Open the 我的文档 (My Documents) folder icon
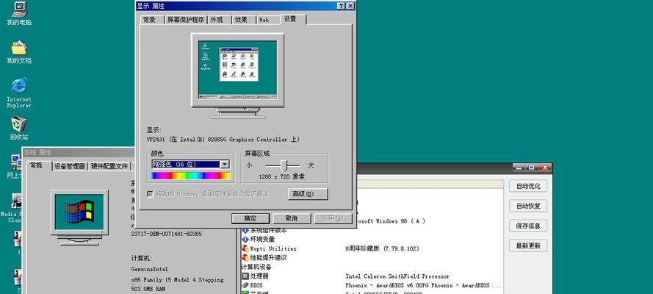The image size is (653, 294). pyautogui.click(x=19, y=48)
